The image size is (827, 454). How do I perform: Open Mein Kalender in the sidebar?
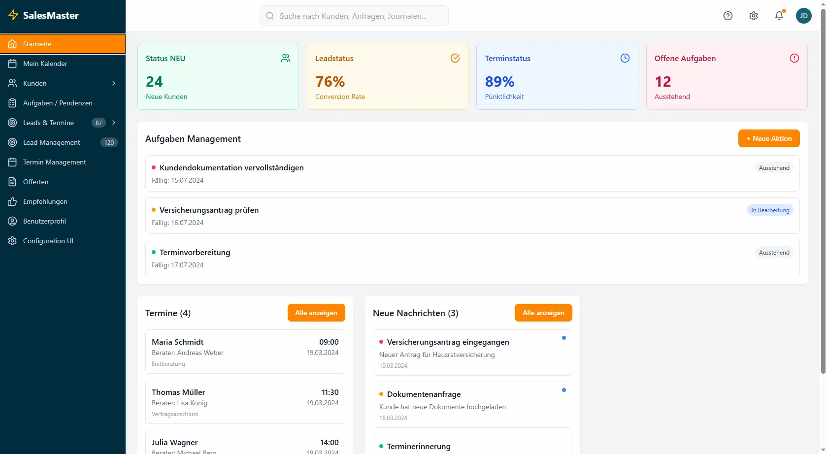click(x=45, y=64)
